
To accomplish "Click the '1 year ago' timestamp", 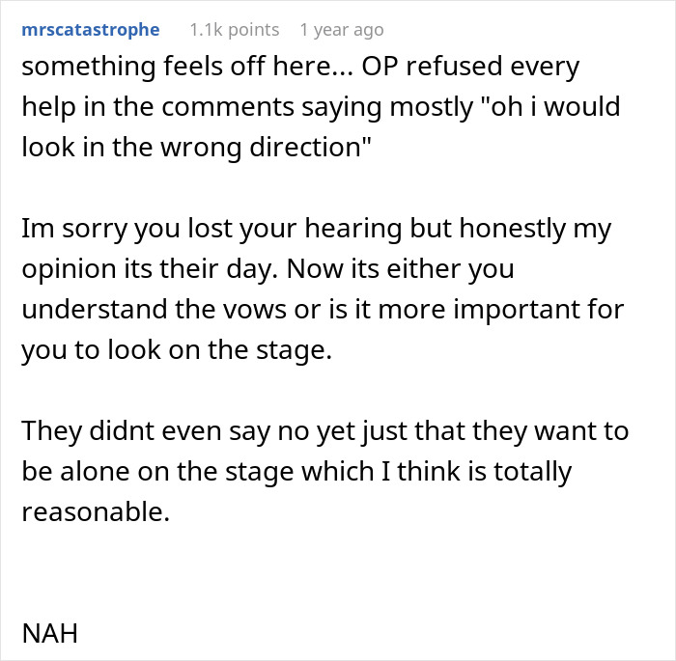I will point(342,30).
